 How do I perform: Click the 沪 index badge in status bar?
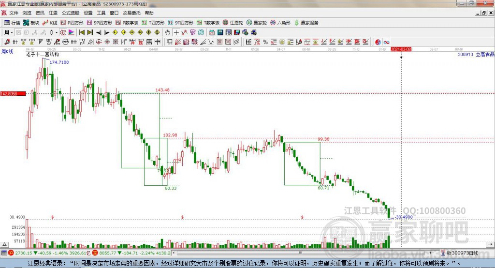[x=11, y=253]
